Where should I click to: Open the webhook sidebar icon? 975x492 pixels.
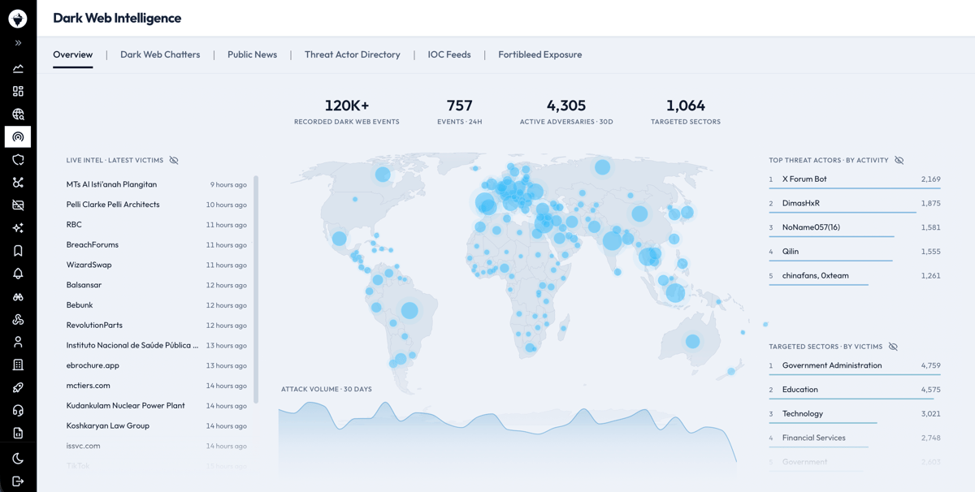[x=18, y=319]
